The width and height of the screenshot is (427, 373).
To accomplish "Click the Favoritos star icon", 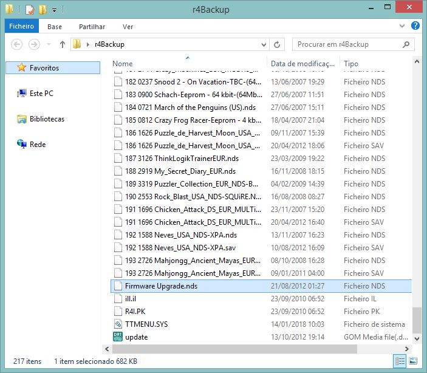I will 21,67.
